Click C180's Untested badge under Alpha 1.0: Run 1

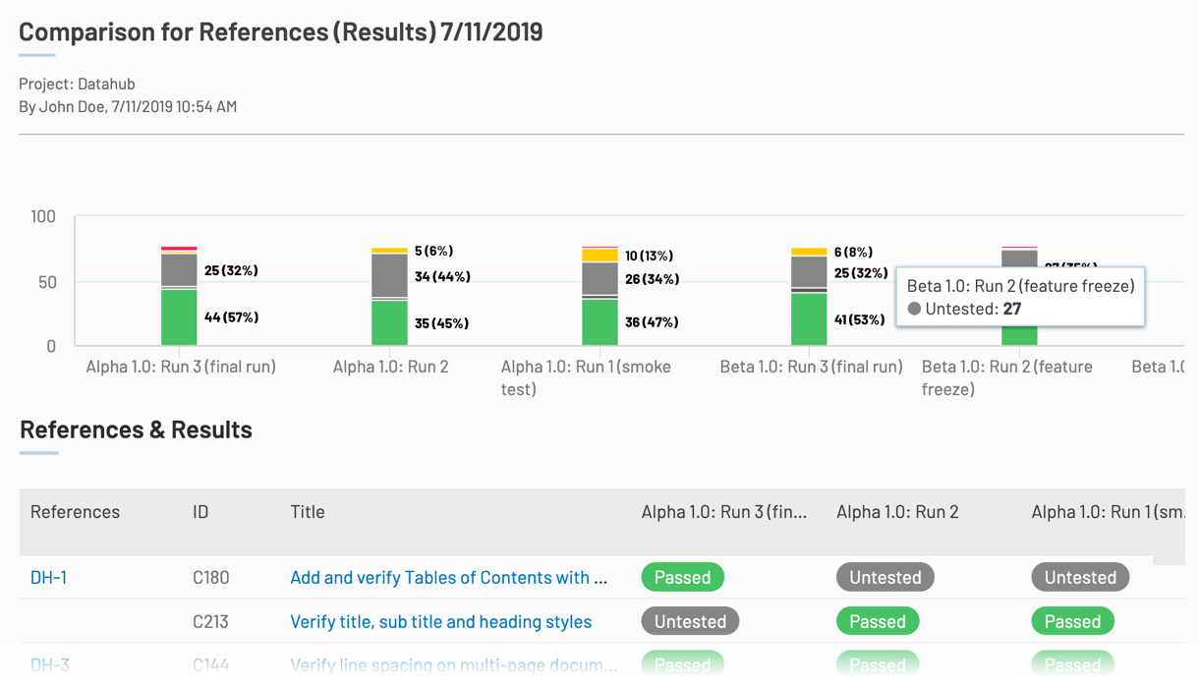pos(1080,577)
